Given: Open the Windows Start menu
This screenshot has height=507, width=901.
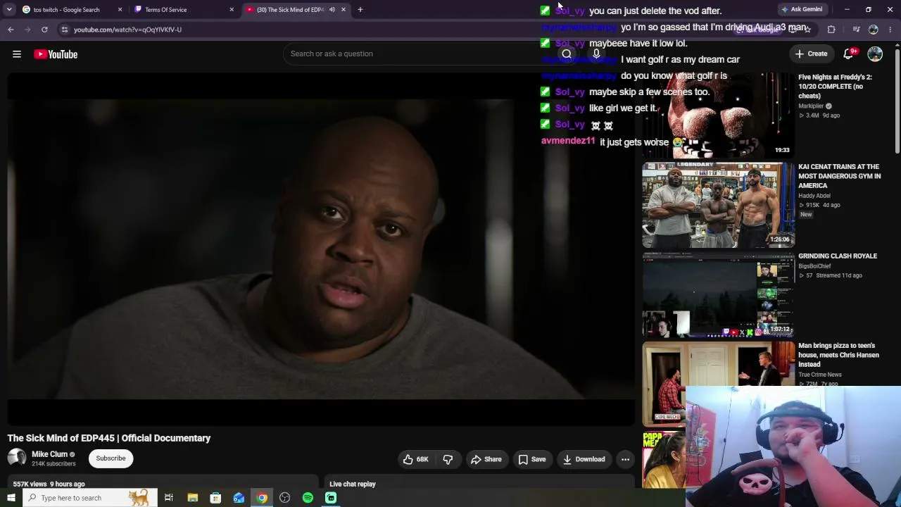Looking at the screenshot, I should point(11,498).
